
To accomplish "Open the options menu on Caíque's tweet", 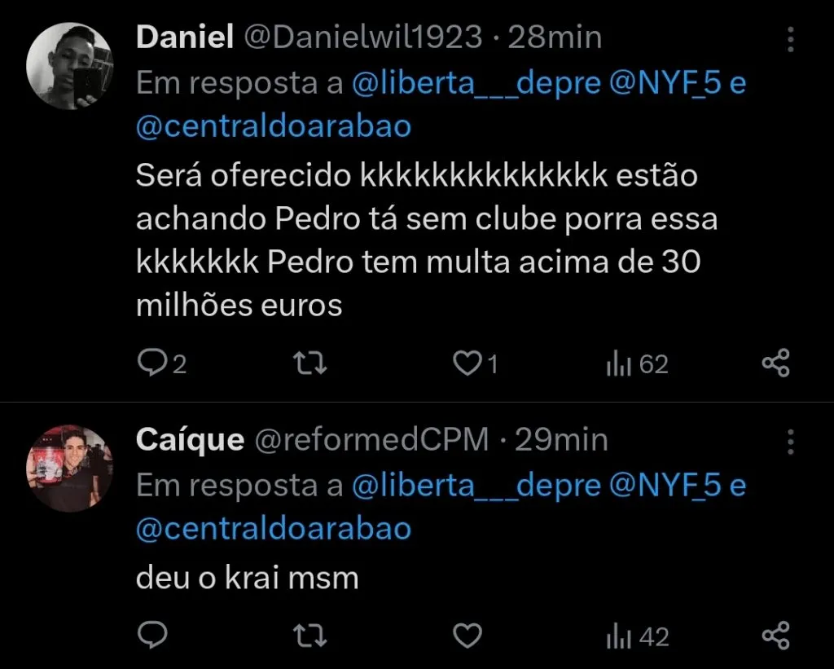I will [791, 440].
